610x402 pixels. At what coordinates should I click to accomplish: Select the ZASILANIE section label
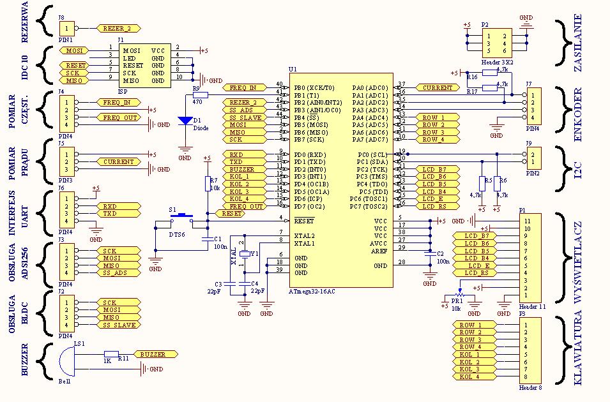pos(578,43)
